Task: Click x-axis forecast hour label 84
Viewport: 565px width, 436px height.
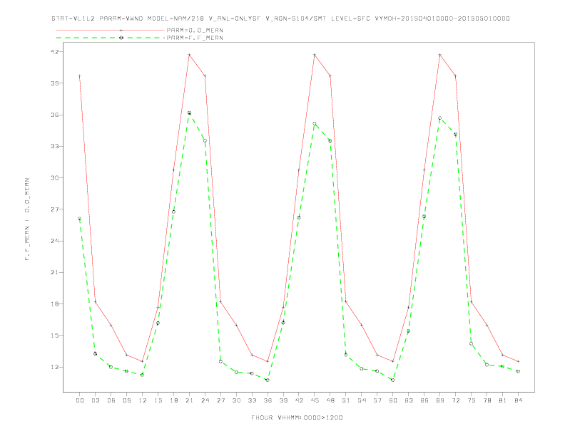Action: click(x=519, y=400)
